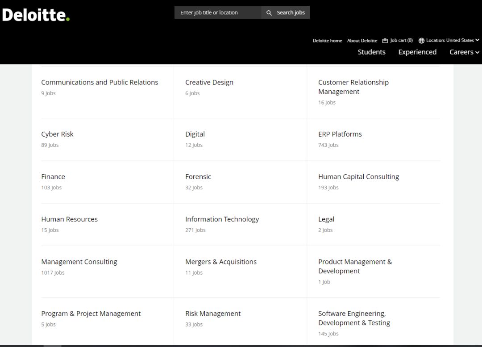
Task: Click the job cart briefcase icon
Action: (x=385, y=41)
